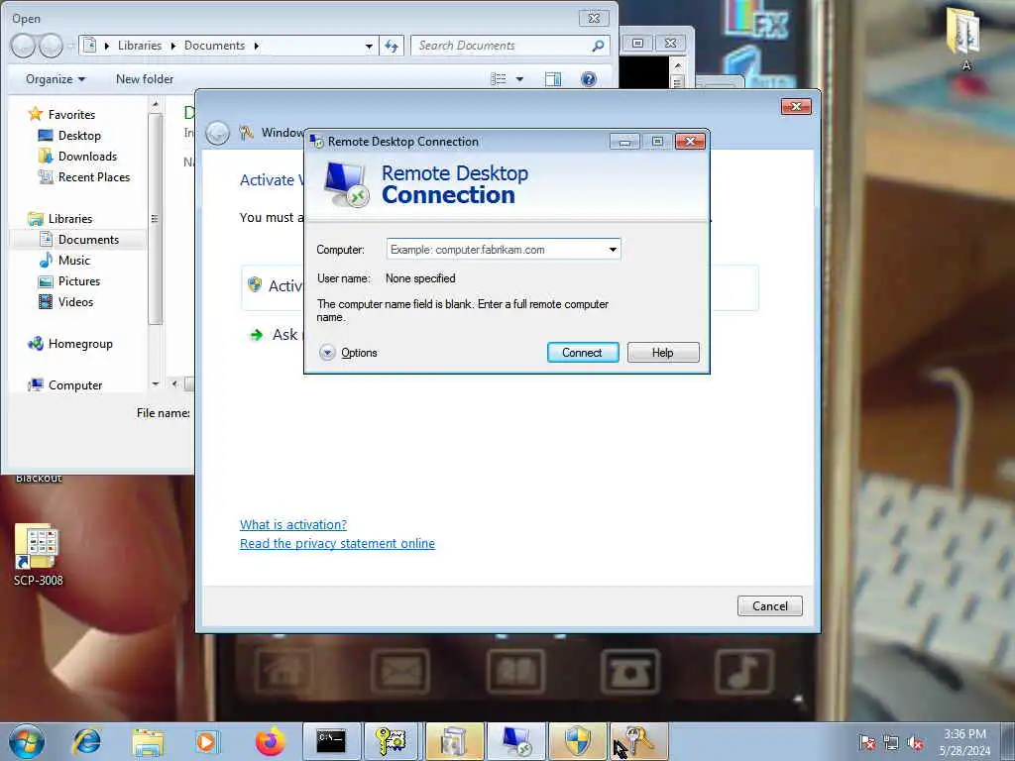Image resolution: width=1015 pixels, height=761 pixels.
Task: Click the navigation pane scroll up arrow
Action: coord(155,103)
